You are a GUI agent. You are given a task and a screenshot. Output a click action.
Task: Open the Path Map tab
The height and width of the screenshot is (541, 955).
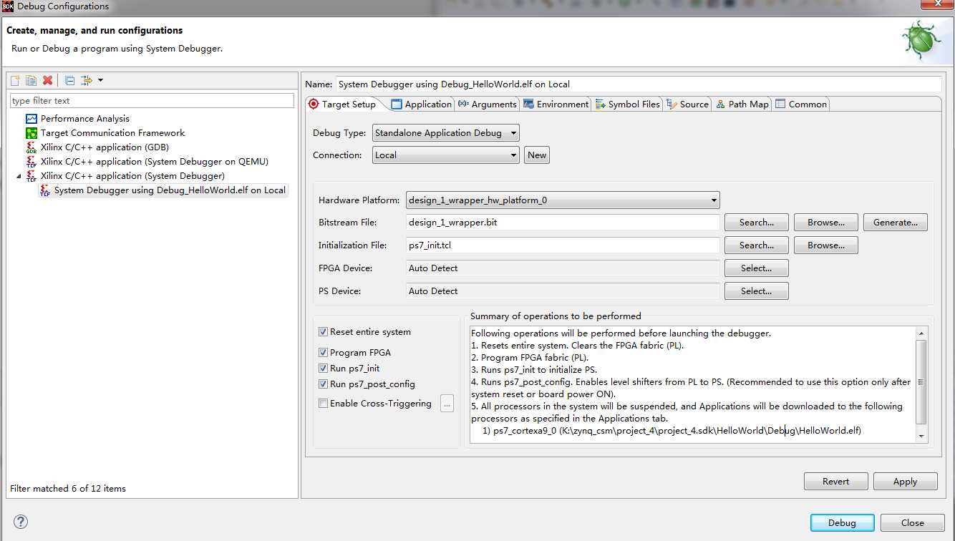click(742, 104)
